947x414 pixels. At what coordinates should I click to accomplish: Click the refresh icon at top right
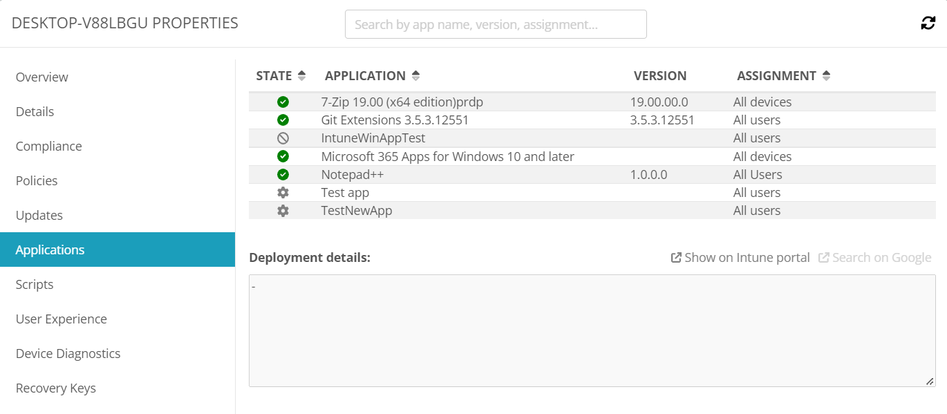coord(928,23)
